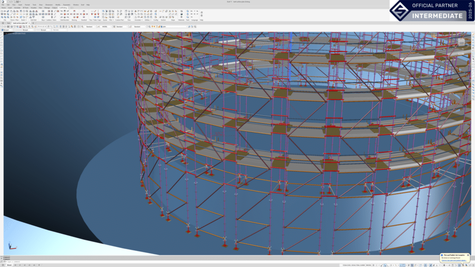Open the Scaffolding ribbon tab
This screenshot has height=267, width=475.
[x=63, y=7]
